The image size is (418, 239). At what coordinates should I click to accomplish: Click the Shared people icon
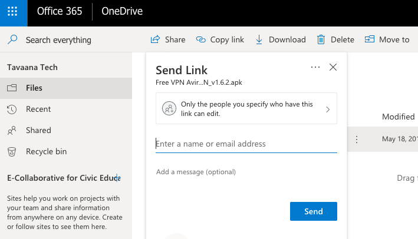point(12,131)
